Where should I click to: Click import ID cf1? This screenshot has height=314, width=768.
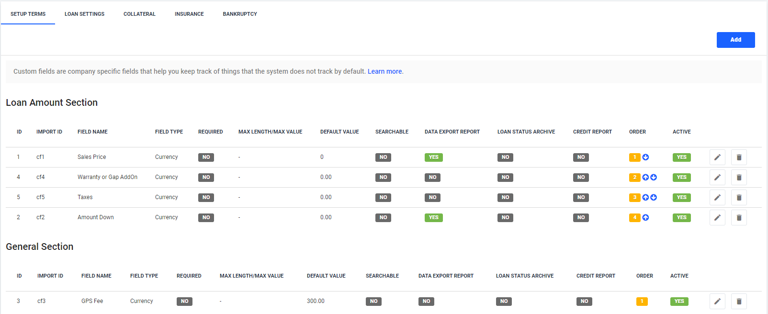click(x=40, y=157)
